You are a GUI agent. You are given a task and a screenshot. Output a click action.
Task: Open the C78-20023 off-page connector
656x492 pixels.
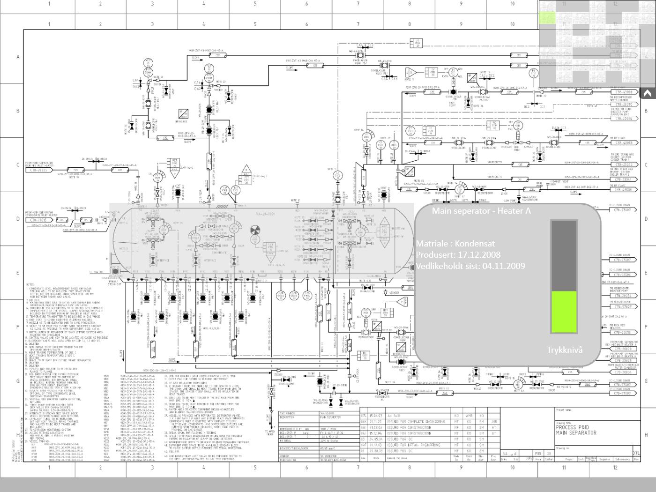click(x=40, y=170)
